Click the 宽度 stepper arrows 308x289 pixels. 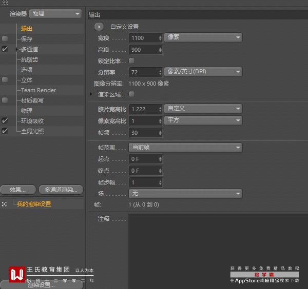pos(160,38)
